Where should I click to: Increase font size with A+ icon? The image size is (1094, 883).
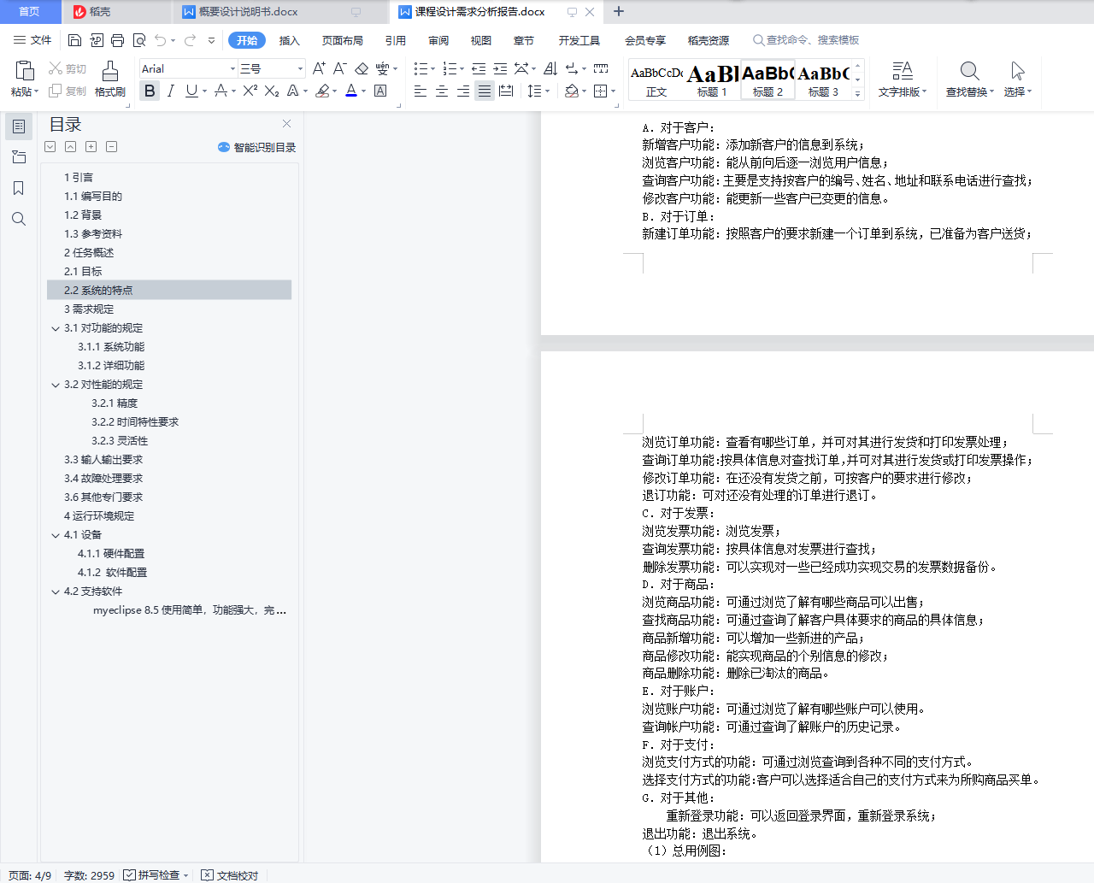[x=319, y=68]
